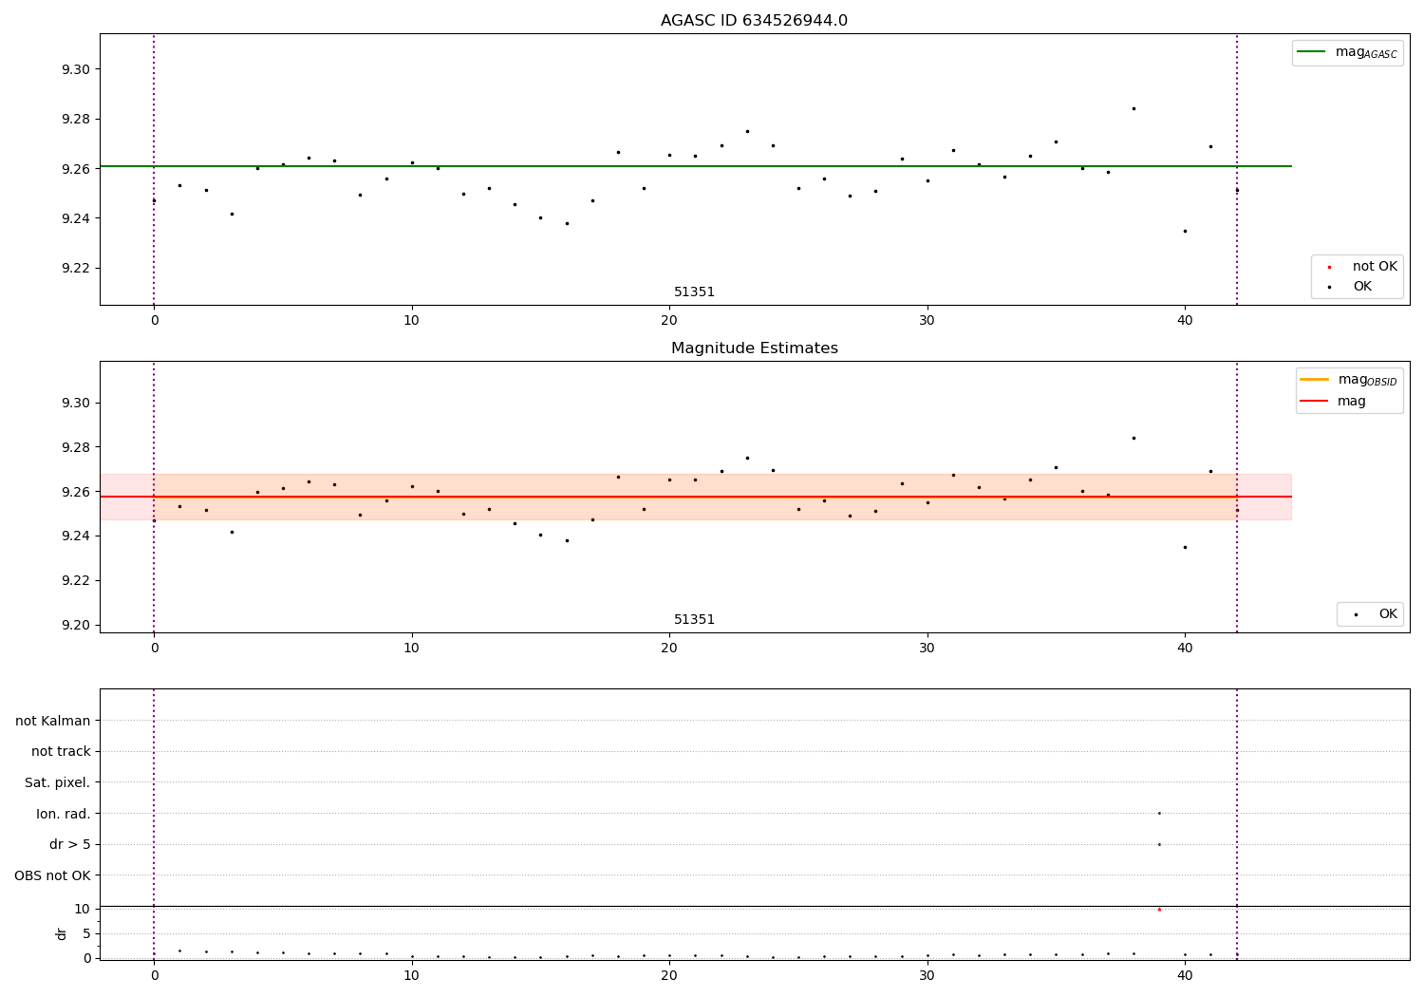Click the 10 tick label on the dr axis

pos(83,909)
